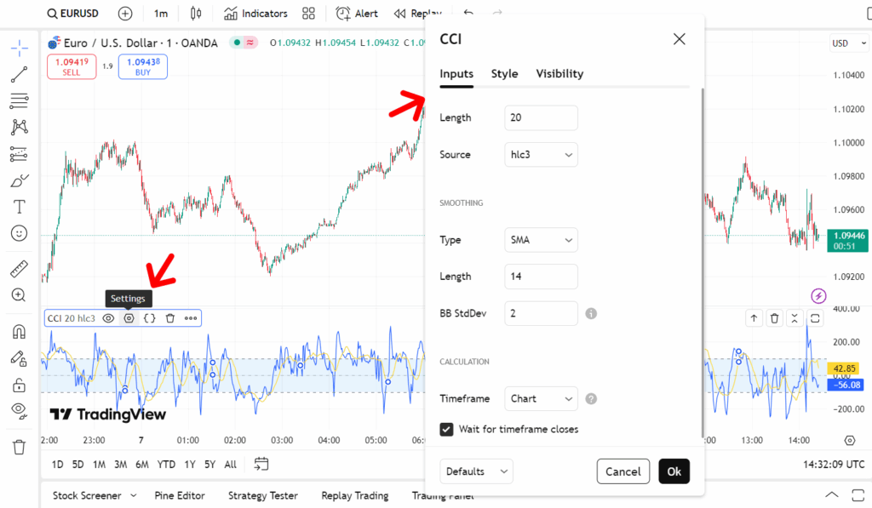Uncheck Wait for timeframe closes

click(x=446, y=430)
